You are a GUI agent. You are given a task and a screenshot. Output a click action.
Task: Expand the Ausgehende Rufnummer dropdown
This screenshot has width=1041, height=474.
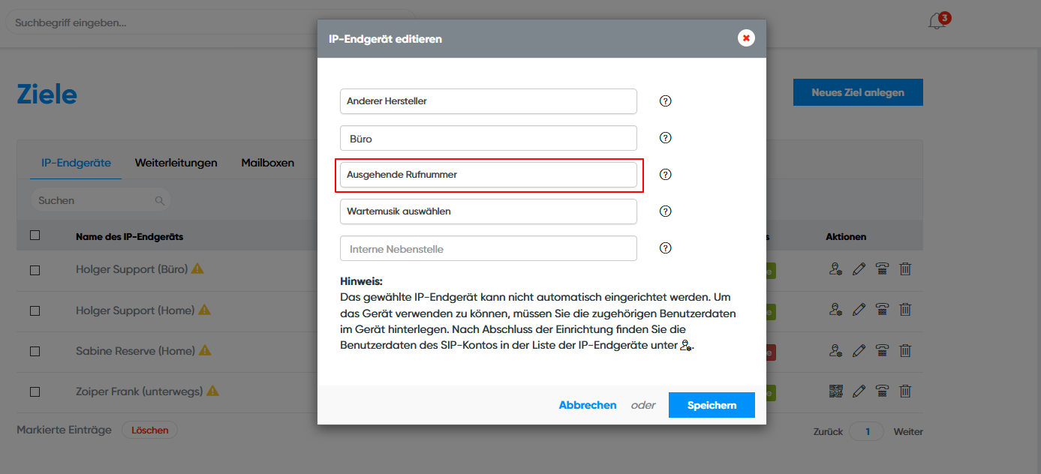pyautogui.click(x=488, y=175)
